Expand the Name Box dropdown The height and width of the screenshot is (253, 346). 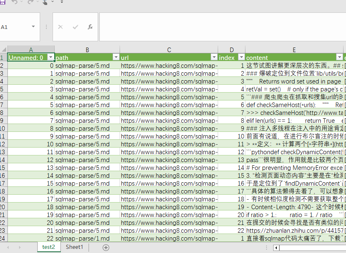[34, 27]
